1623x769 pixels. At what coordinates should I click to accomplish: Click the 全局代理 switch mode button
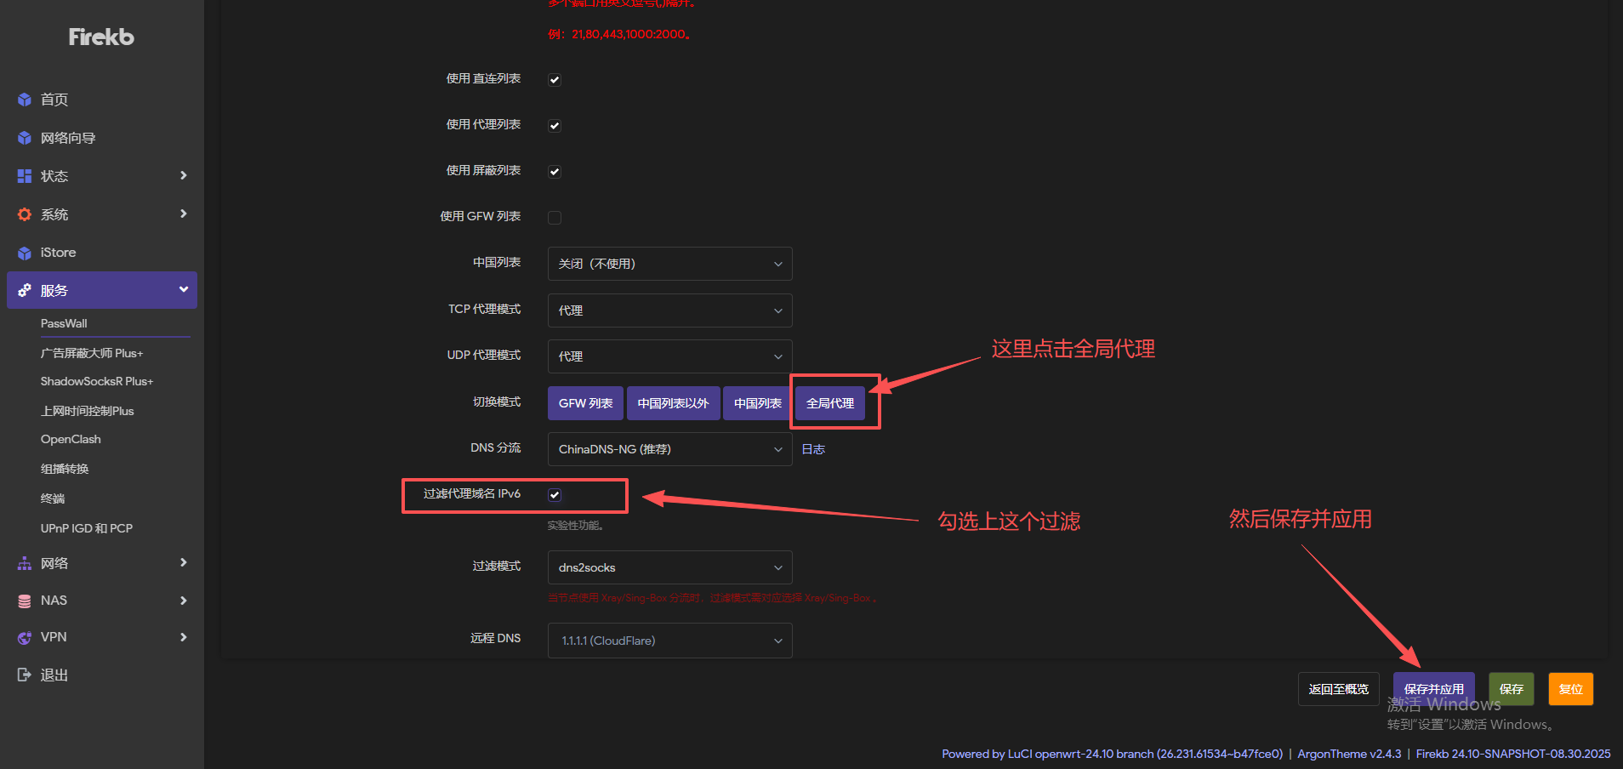[x=830, y=403]
